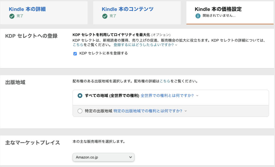The height and width of the screenshot is (167, 275).
Task: Uncheck the KDP セレクトに本を登録する checkbox
Action: tap(75, 53)
